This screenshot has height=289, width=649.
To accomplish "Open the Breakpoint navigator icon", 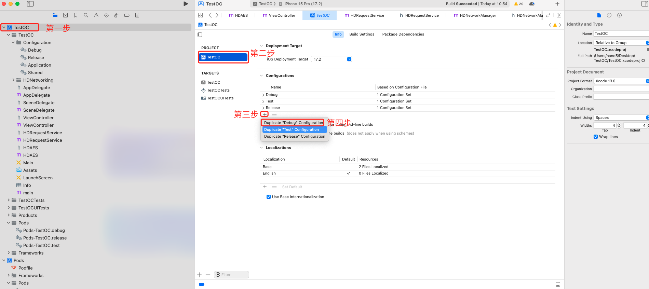I will pyautogui.click(x=127, y=15).
